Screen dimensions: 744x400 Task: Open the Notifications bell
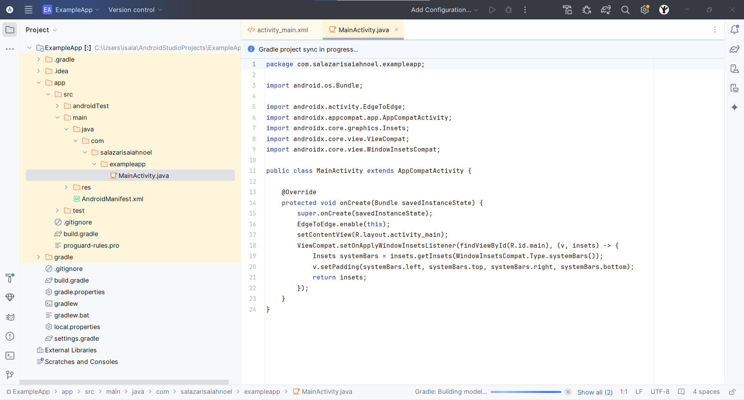coord(734,29)
